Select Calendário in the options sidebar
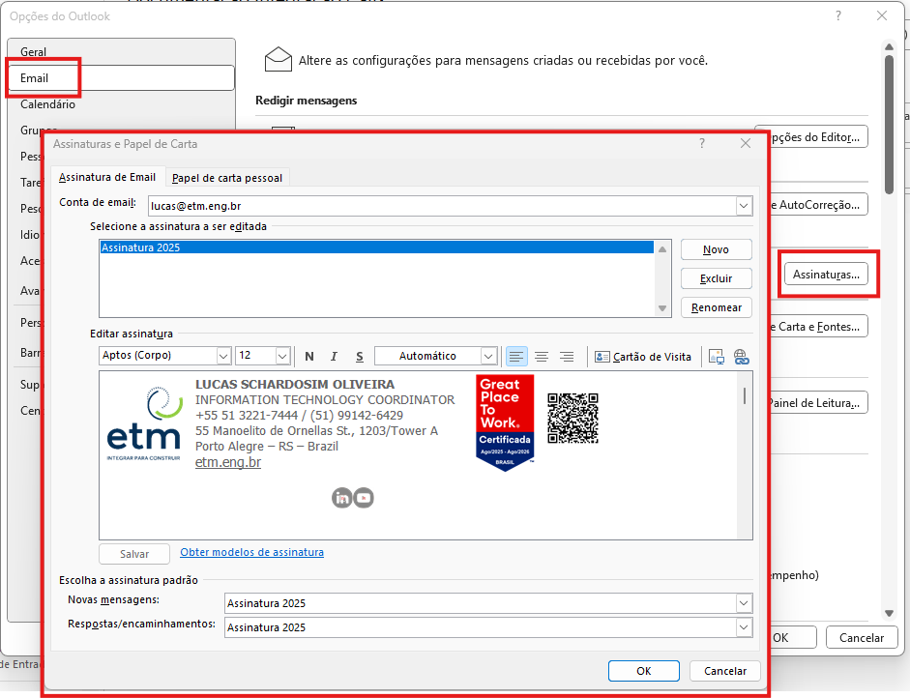 47,104
